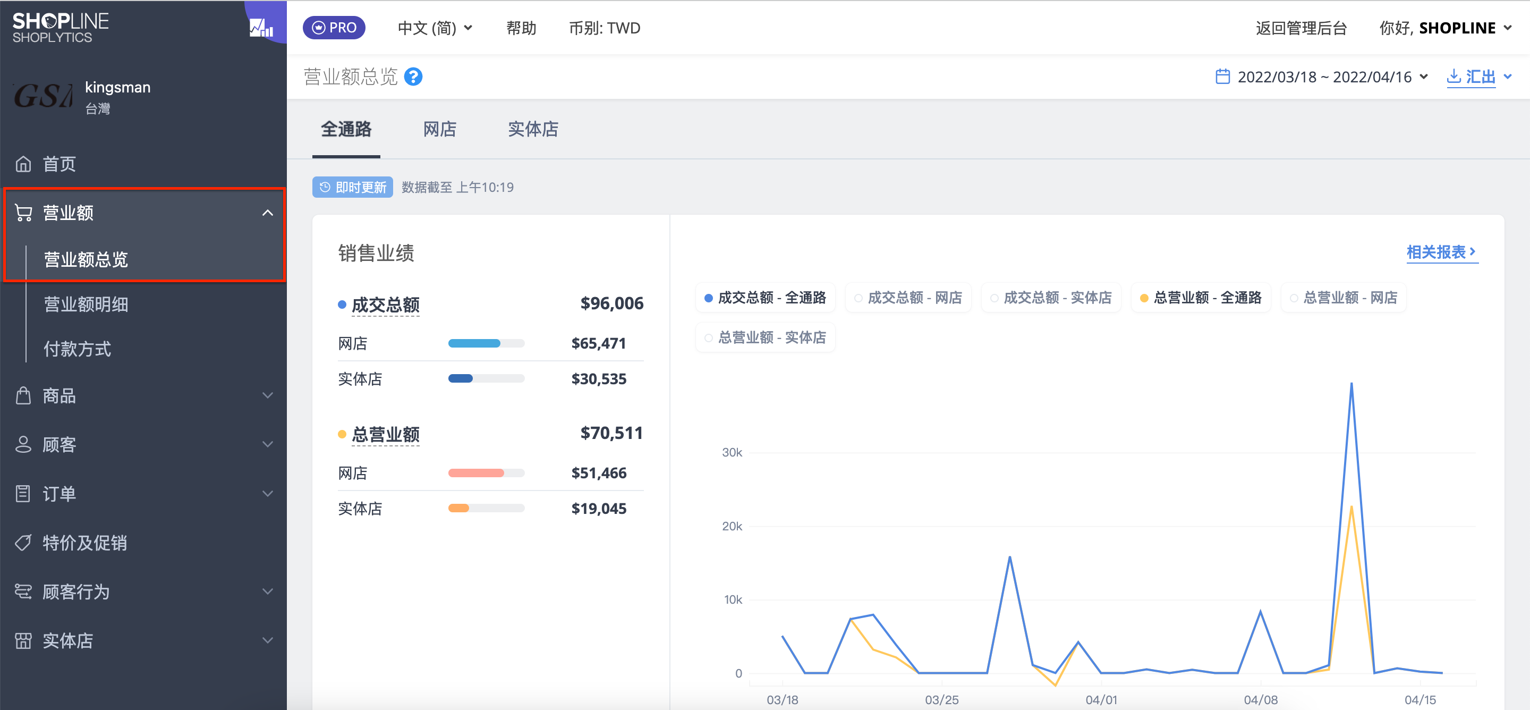Click the shopping cart icon beside 营业额
The image size is (1530, 710).
tap(23, 213)
